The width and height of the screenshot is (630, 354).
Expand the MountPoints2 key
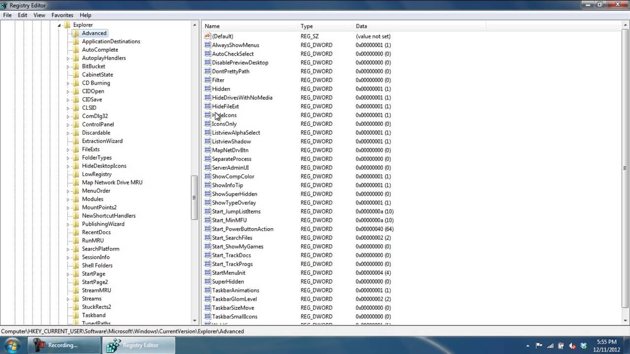pyautogui.click(x=68, y=207)
